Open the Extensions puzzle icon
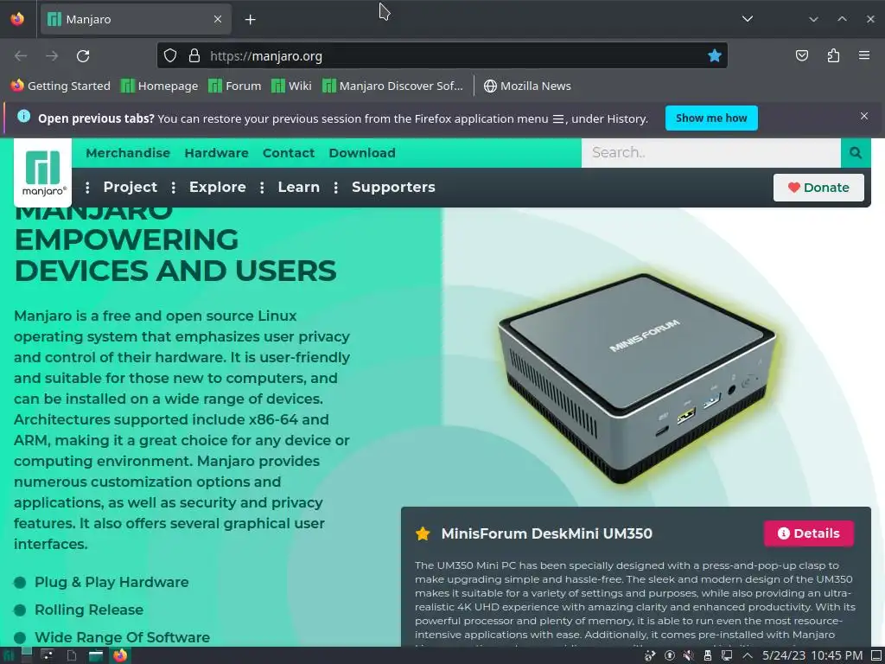Image resolution: width=885 pixels, height=664 pixels. pos(833,55)
